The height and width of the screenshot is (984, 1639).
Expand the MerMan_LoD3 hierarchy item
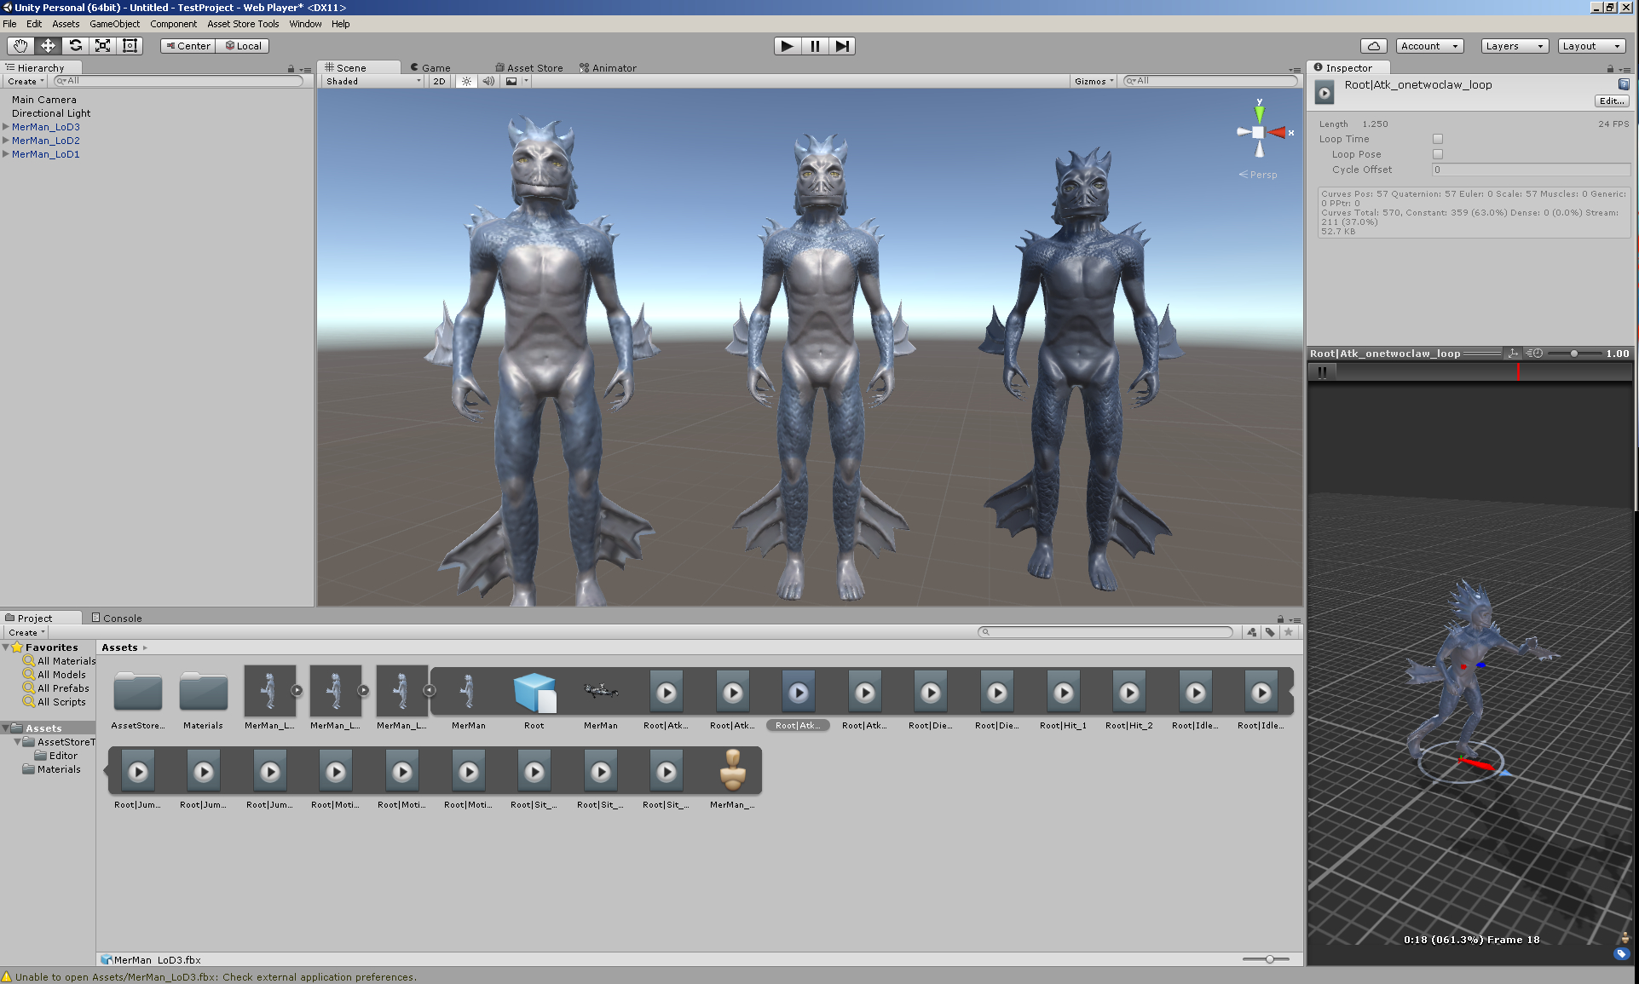tap(6, 127)
